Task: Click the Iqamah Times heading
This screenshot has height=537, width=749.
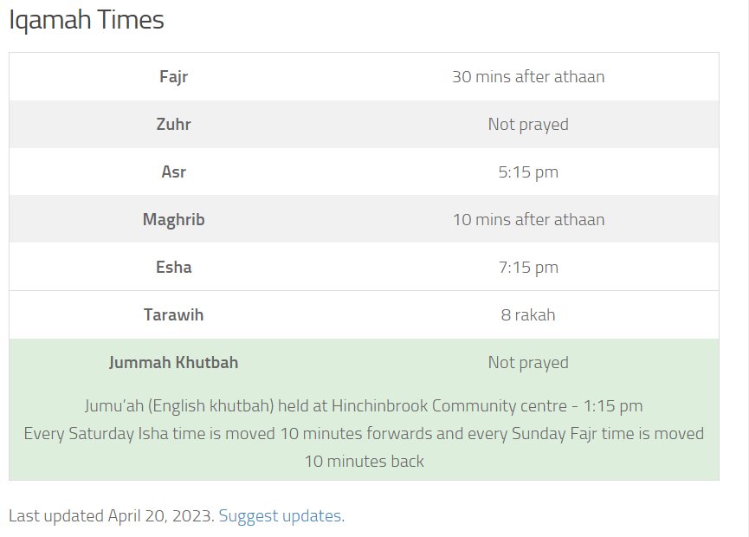Action: pyautogui.click(x=87, y=21)
